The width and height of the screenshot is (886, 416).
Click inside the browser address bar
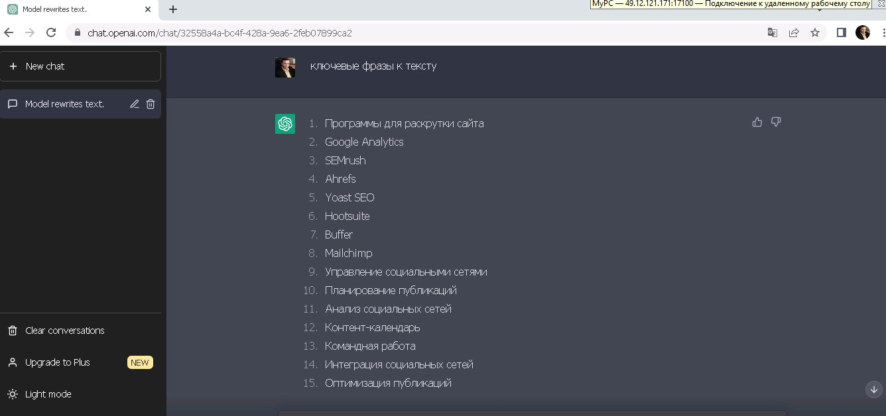point(265,32)
